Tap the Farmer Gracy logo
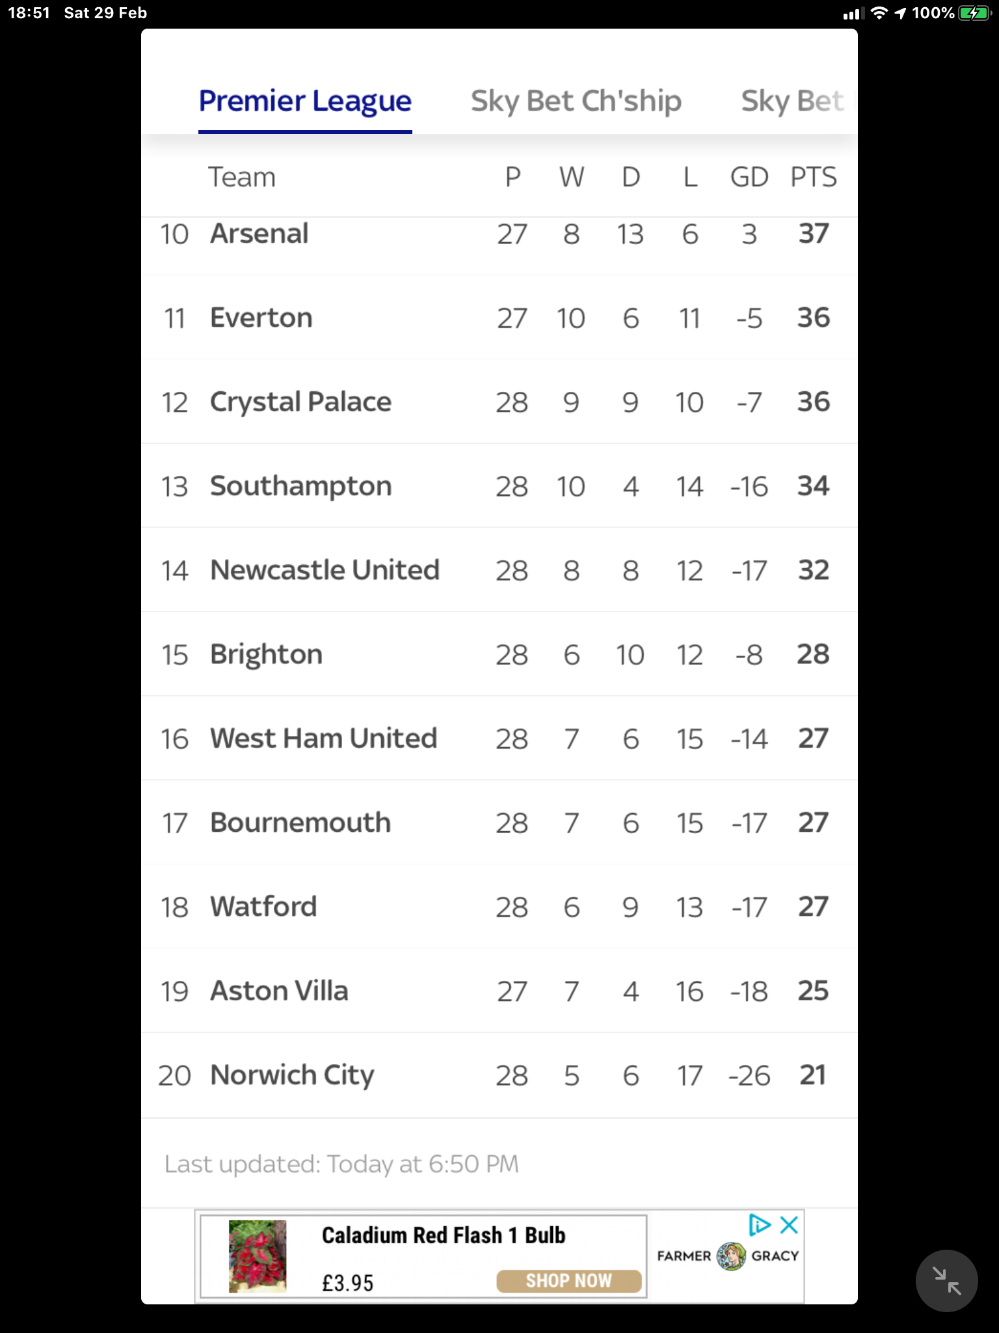Screen dimensions: 999x1333 click(728, 1256)
